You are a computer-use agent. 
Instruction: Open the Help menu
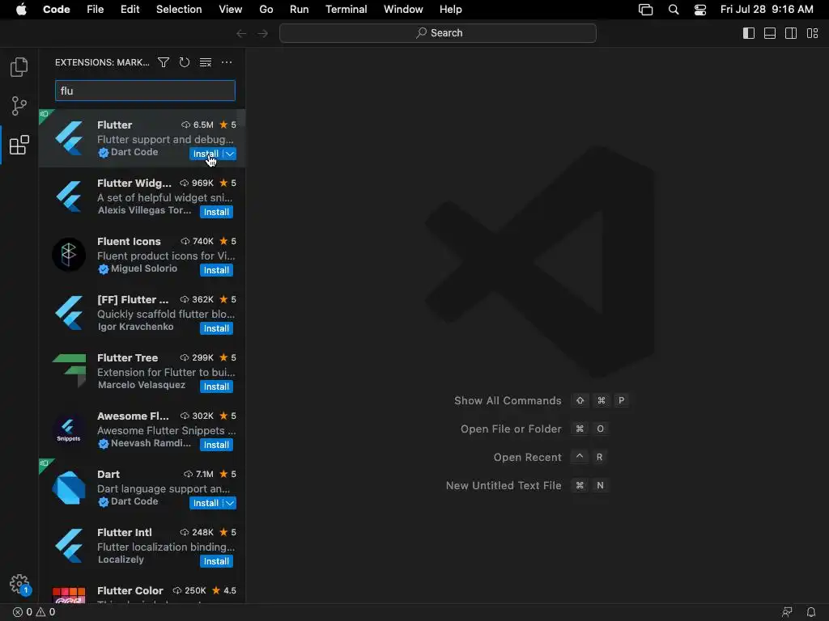click(x=450, y=10)
